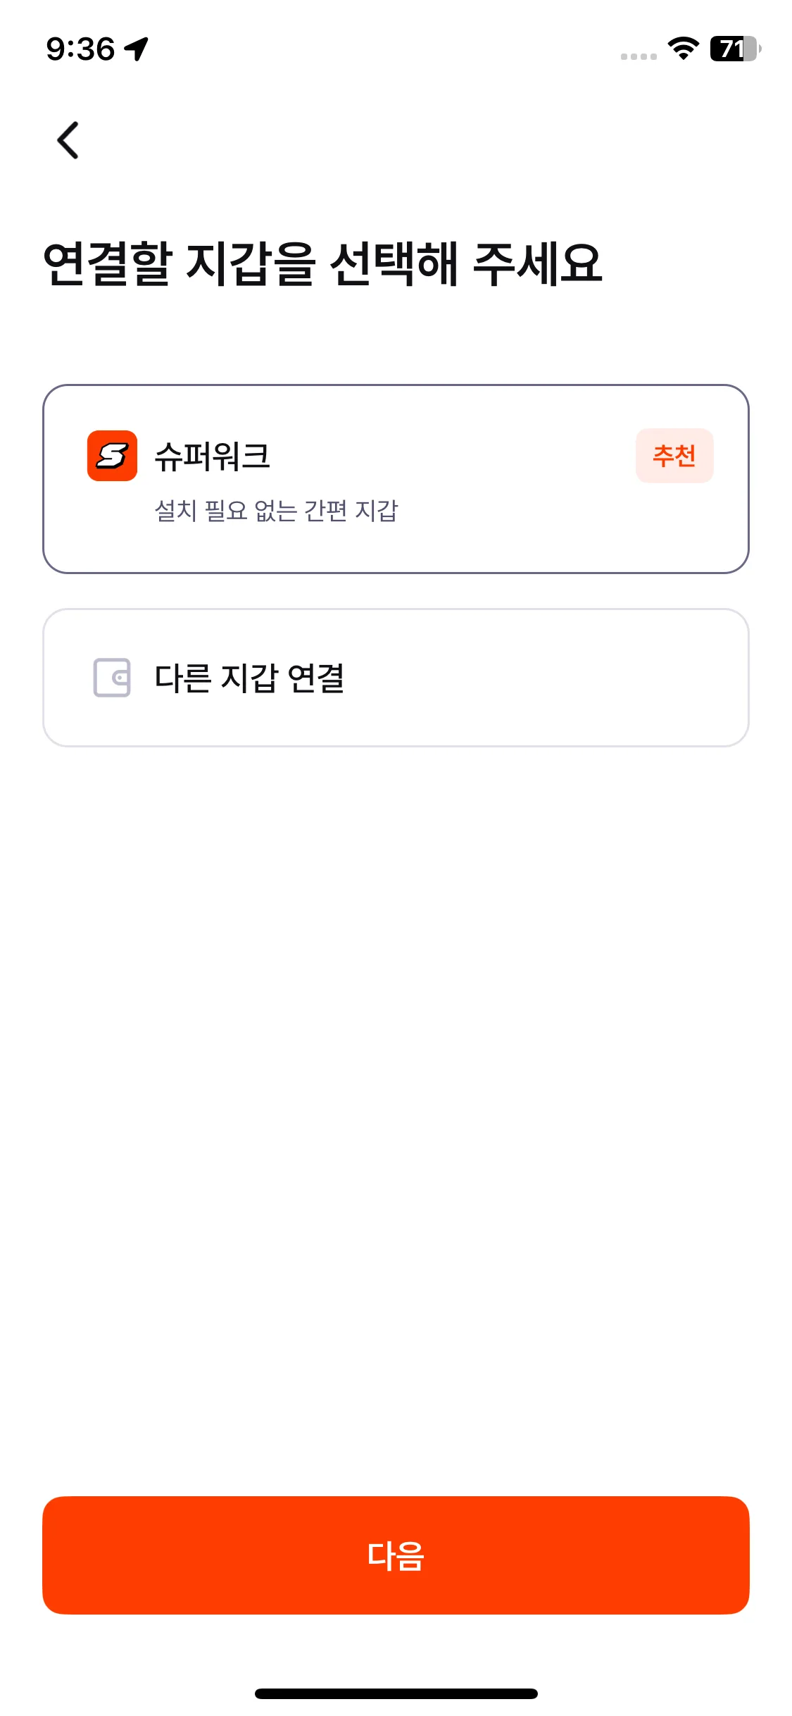
Task: Tap the empty right side of the 다른 지갑 연결 card
Action: 563,678
